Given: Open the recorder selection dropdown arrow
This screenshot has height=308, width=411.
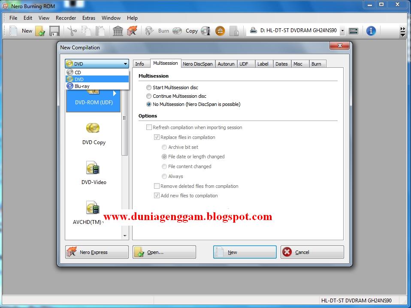Looking at the screenshot, I should tap(342, 30).
